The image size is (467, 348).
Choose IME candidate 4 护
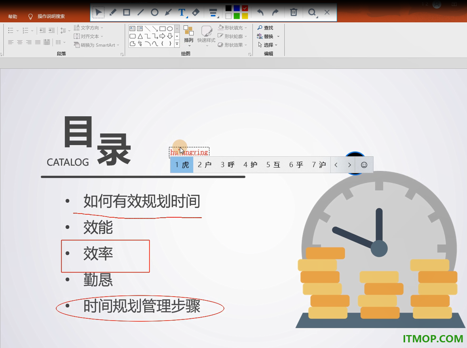250,165
